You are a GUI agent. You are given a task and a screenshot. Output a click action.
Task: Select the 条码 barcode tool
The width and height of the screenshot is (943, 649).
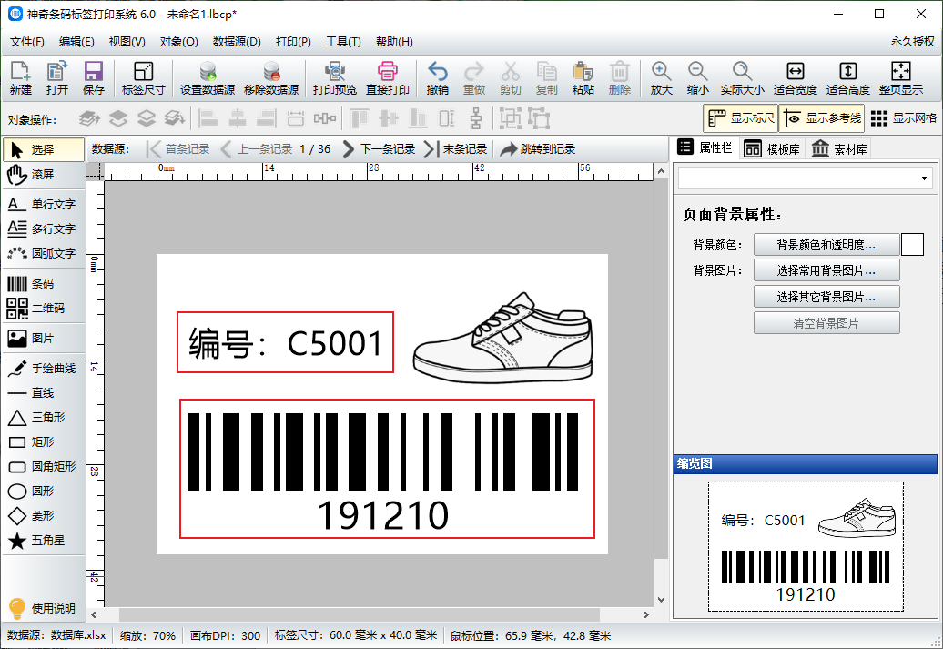pos(44,283)
